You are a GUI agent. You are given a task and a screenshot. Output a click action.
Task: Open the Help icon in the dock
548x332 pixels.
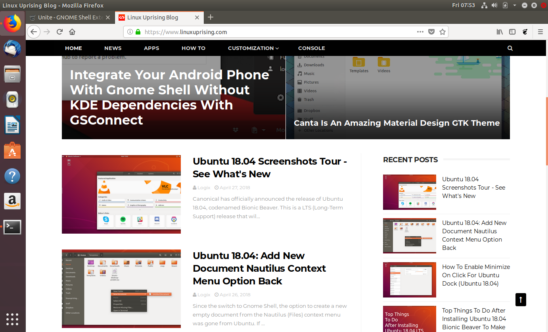pyautogui.click(x=13, y=176)
